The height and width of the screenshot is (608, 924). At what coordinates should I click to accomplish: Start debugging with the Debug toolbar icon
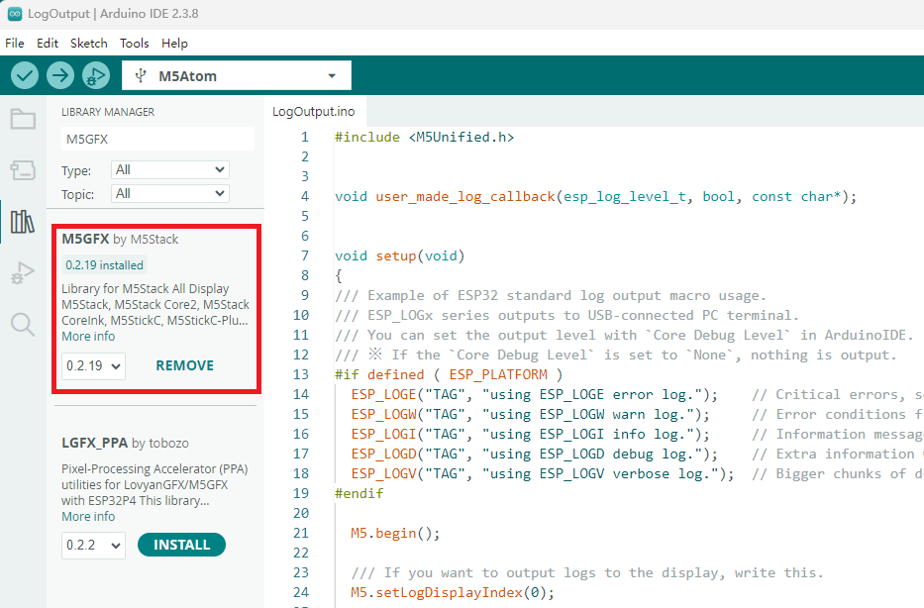[95, 75]
